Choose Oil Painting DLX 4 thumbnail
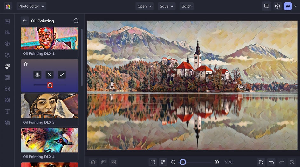Image resolution: width=300 pixels, height=167 pixels. 50,140
